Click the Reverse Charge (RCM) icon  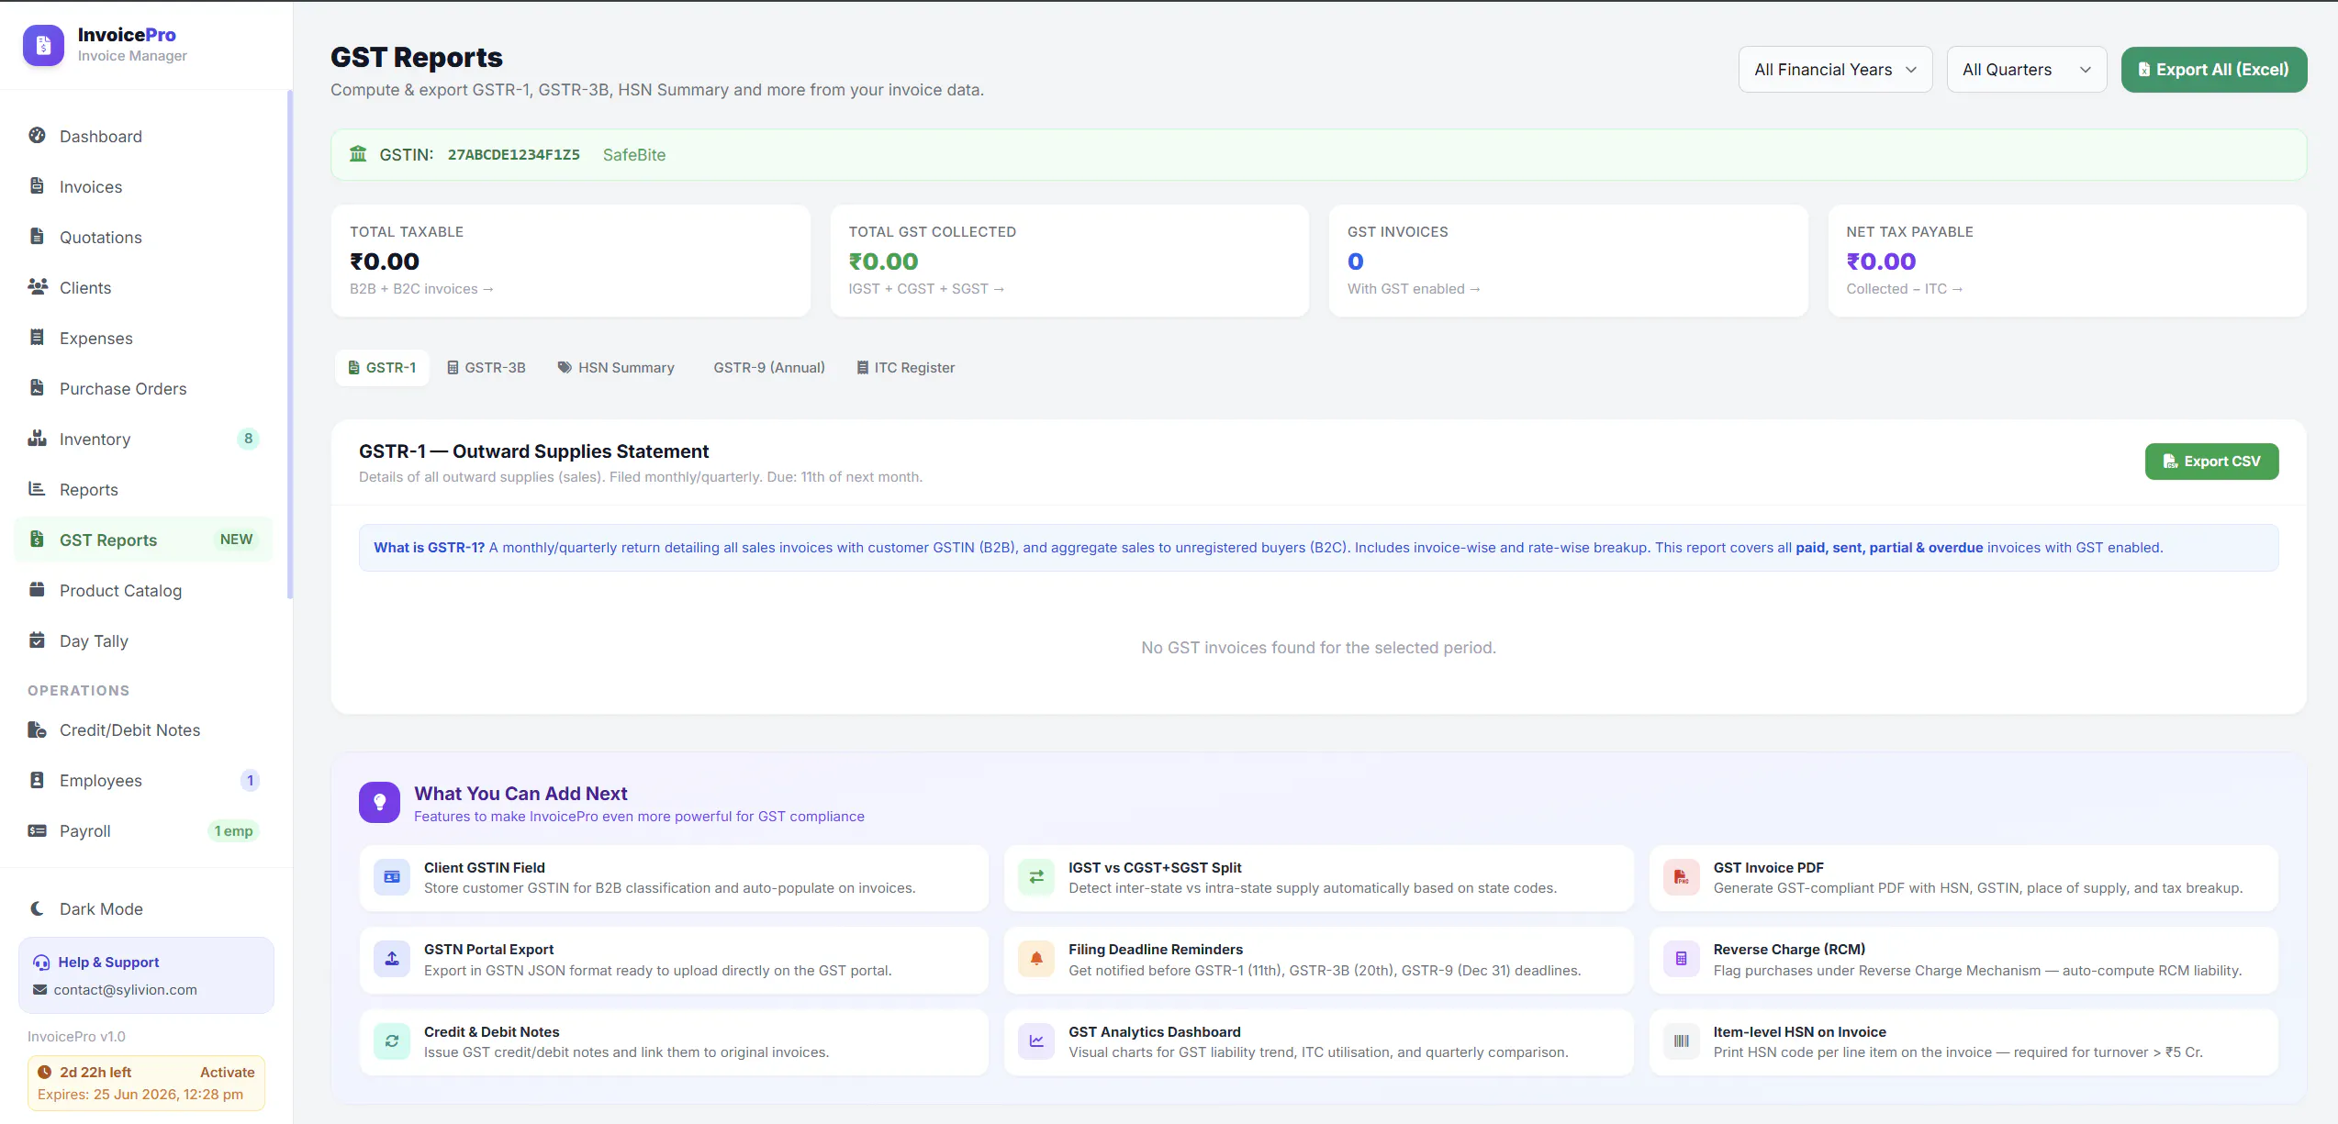[1682, 959]
